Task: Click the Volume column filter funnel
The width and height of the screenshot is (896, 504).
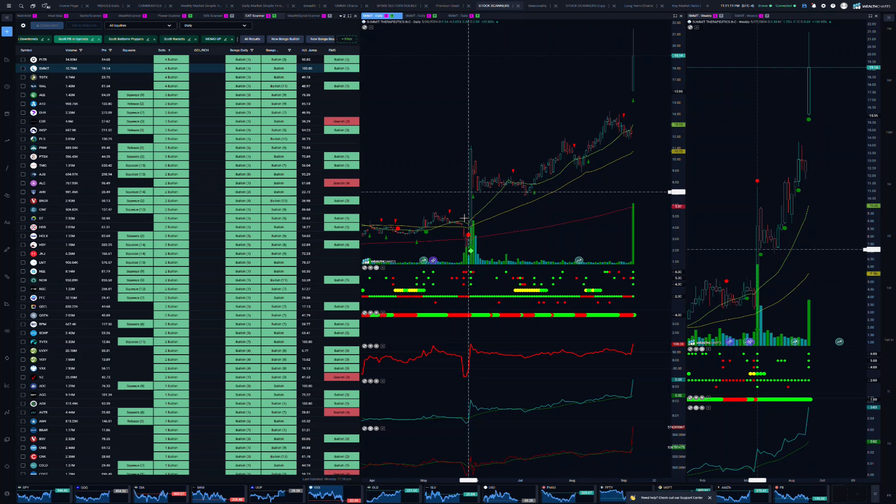Action: [81, 50]
